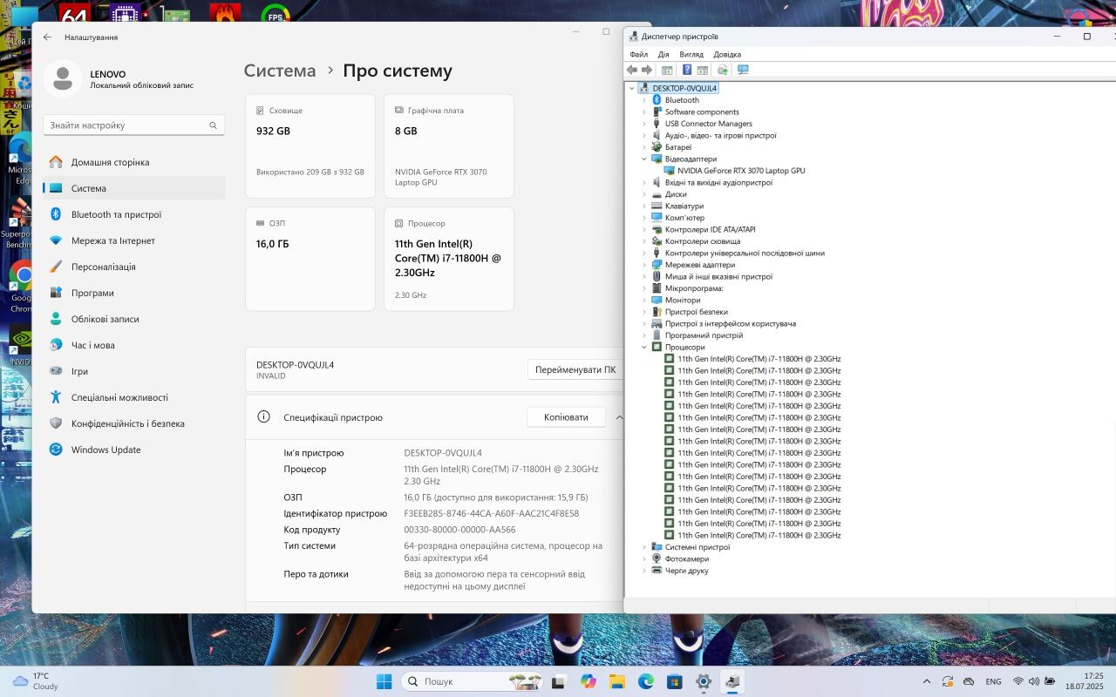Open Microsoft Store from taskbar
Viewport: 1116px width, 697px height.
[x=674, y=681]
